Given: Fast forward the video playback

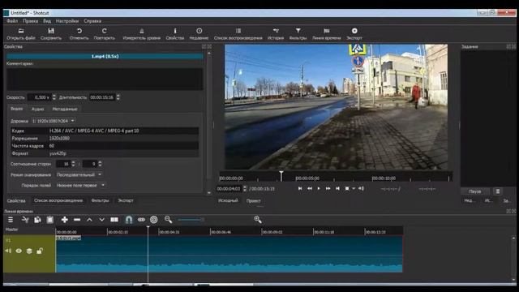Looking at the screenshot, I should click(x=328, y=188).
